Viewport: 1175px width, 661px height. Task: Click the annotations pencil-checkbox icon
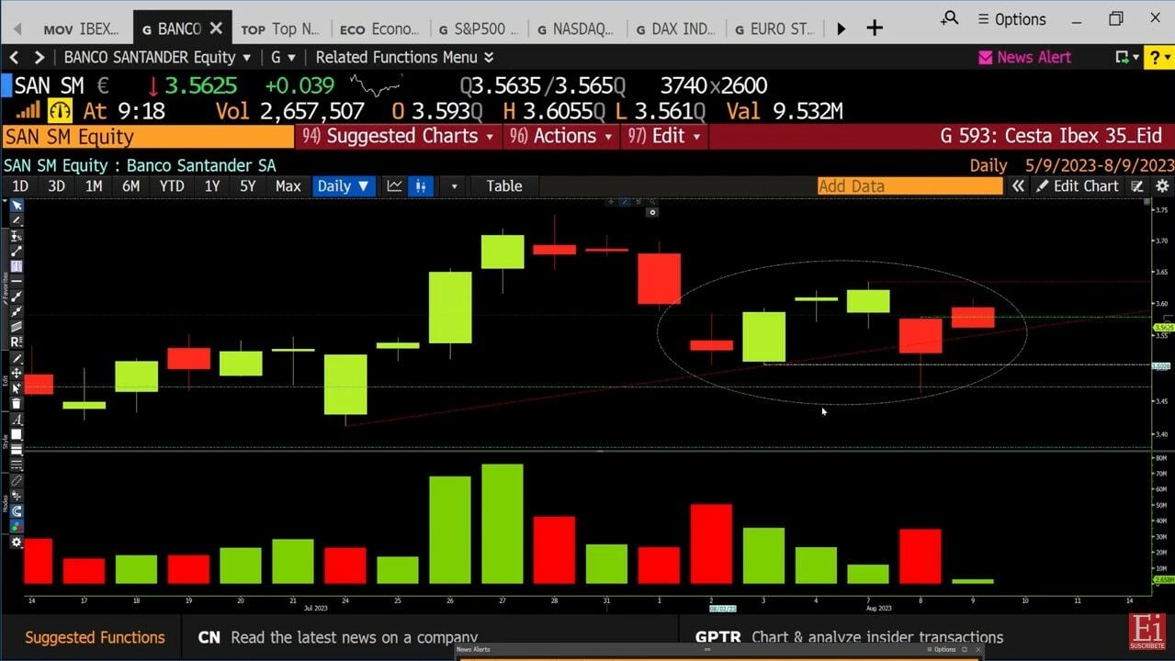(x=1138, y=185)
